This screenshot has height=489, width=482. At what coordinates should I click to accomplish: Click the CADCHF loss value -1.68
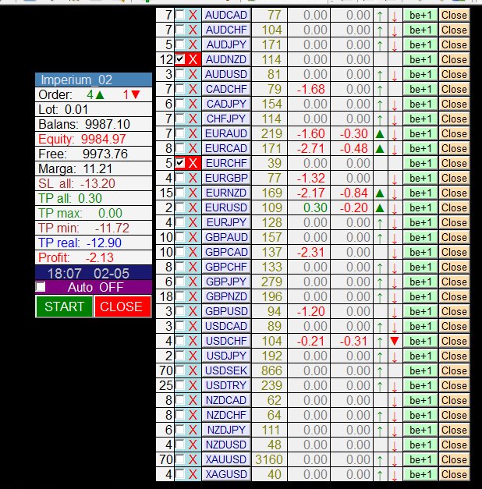pyautogui.click(x=311, y=89)
